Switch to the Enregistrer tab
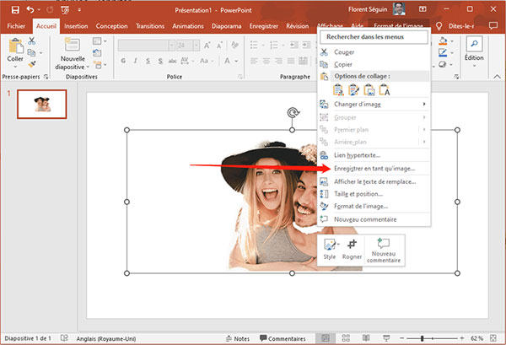Image resolution: width=506 pixels, height=345 pixels. point(264,26)
